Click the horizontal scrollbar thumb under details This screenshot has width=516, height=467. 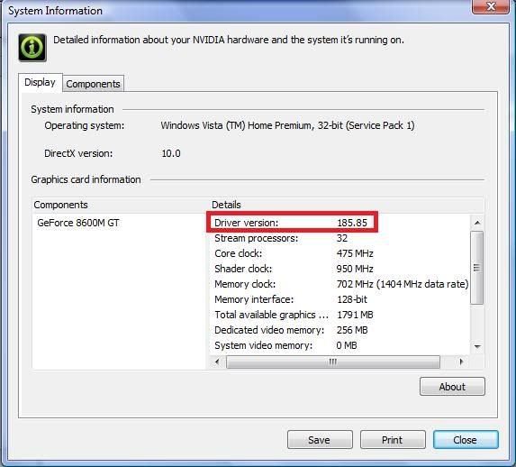[333, 362]
